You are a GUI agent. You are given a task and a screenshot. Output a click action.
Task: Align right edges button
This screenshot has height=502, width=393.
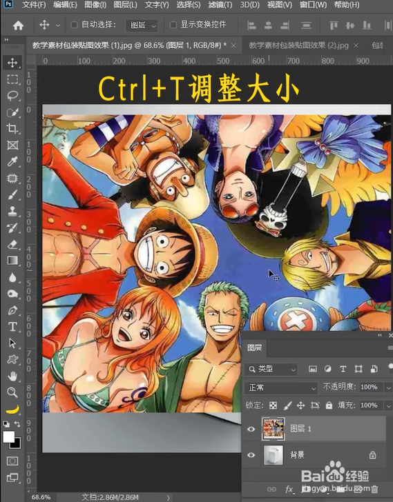(285, 25)
